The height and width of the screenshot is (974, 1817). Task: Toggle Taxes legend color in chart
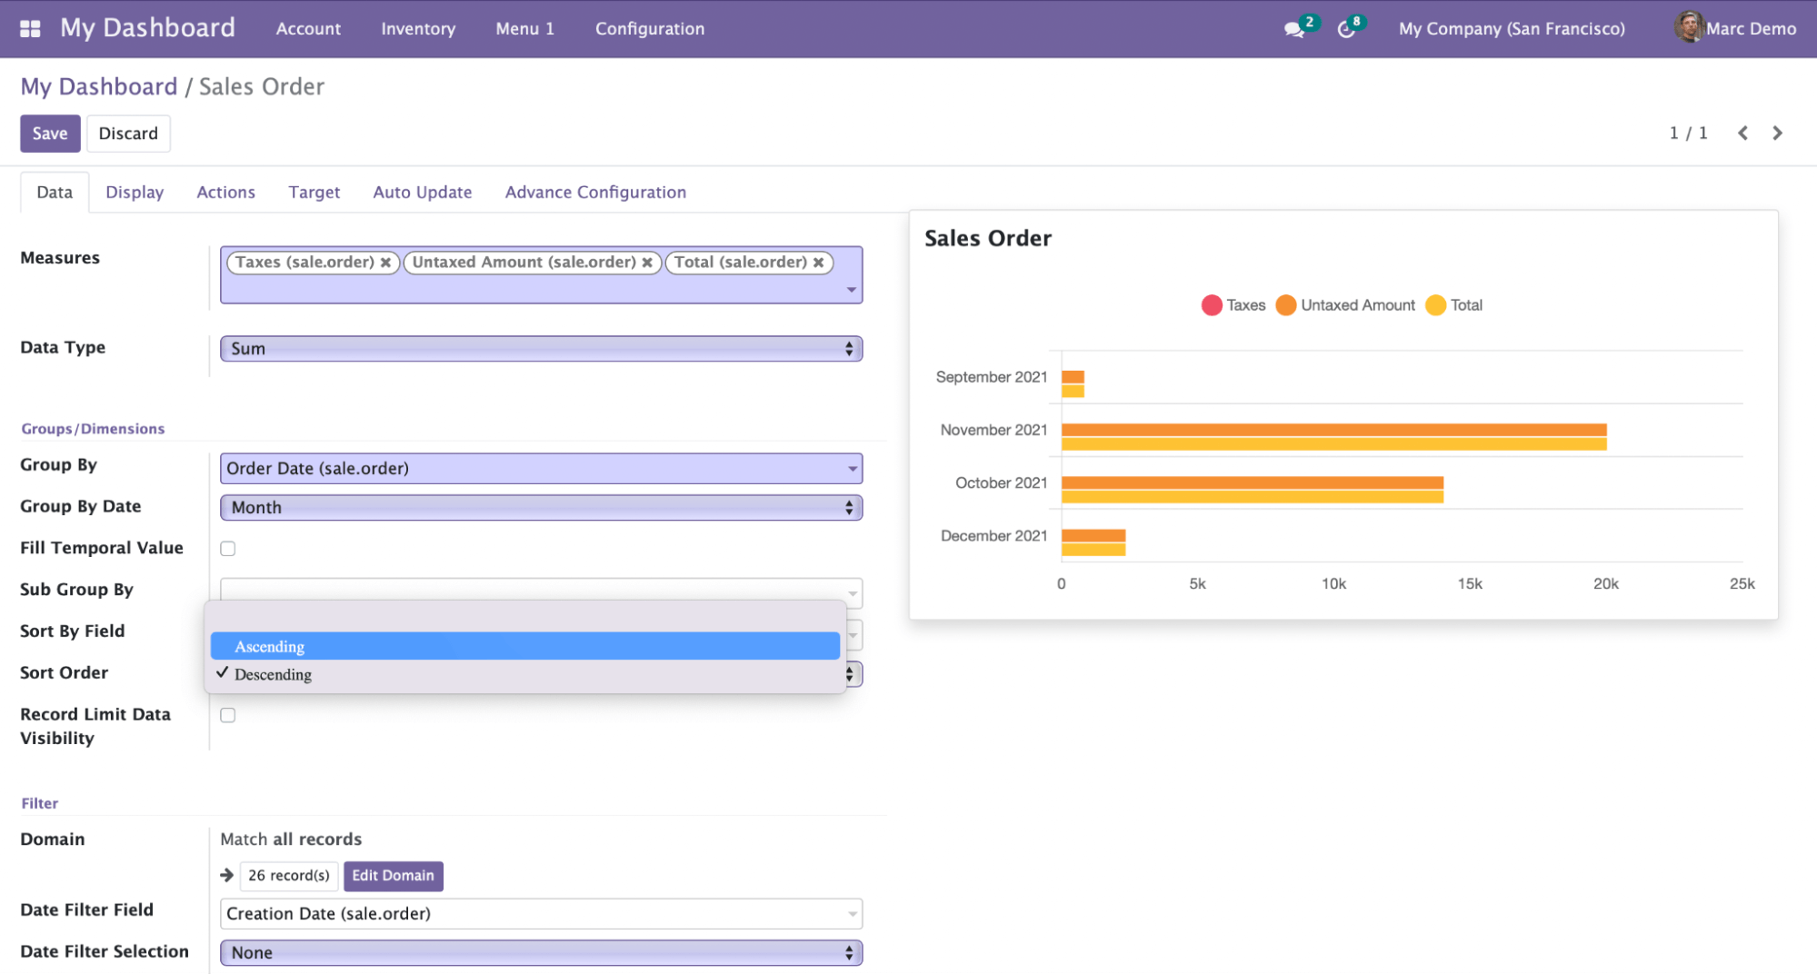point(1212,305)
